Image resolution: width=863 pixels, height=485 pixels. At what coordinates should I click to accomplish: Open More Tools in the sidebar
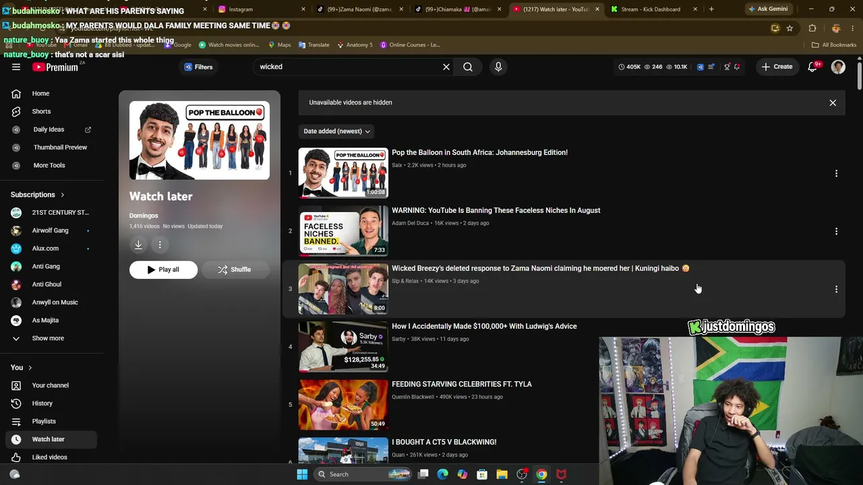pyautogui.click(x=52, y=166)
